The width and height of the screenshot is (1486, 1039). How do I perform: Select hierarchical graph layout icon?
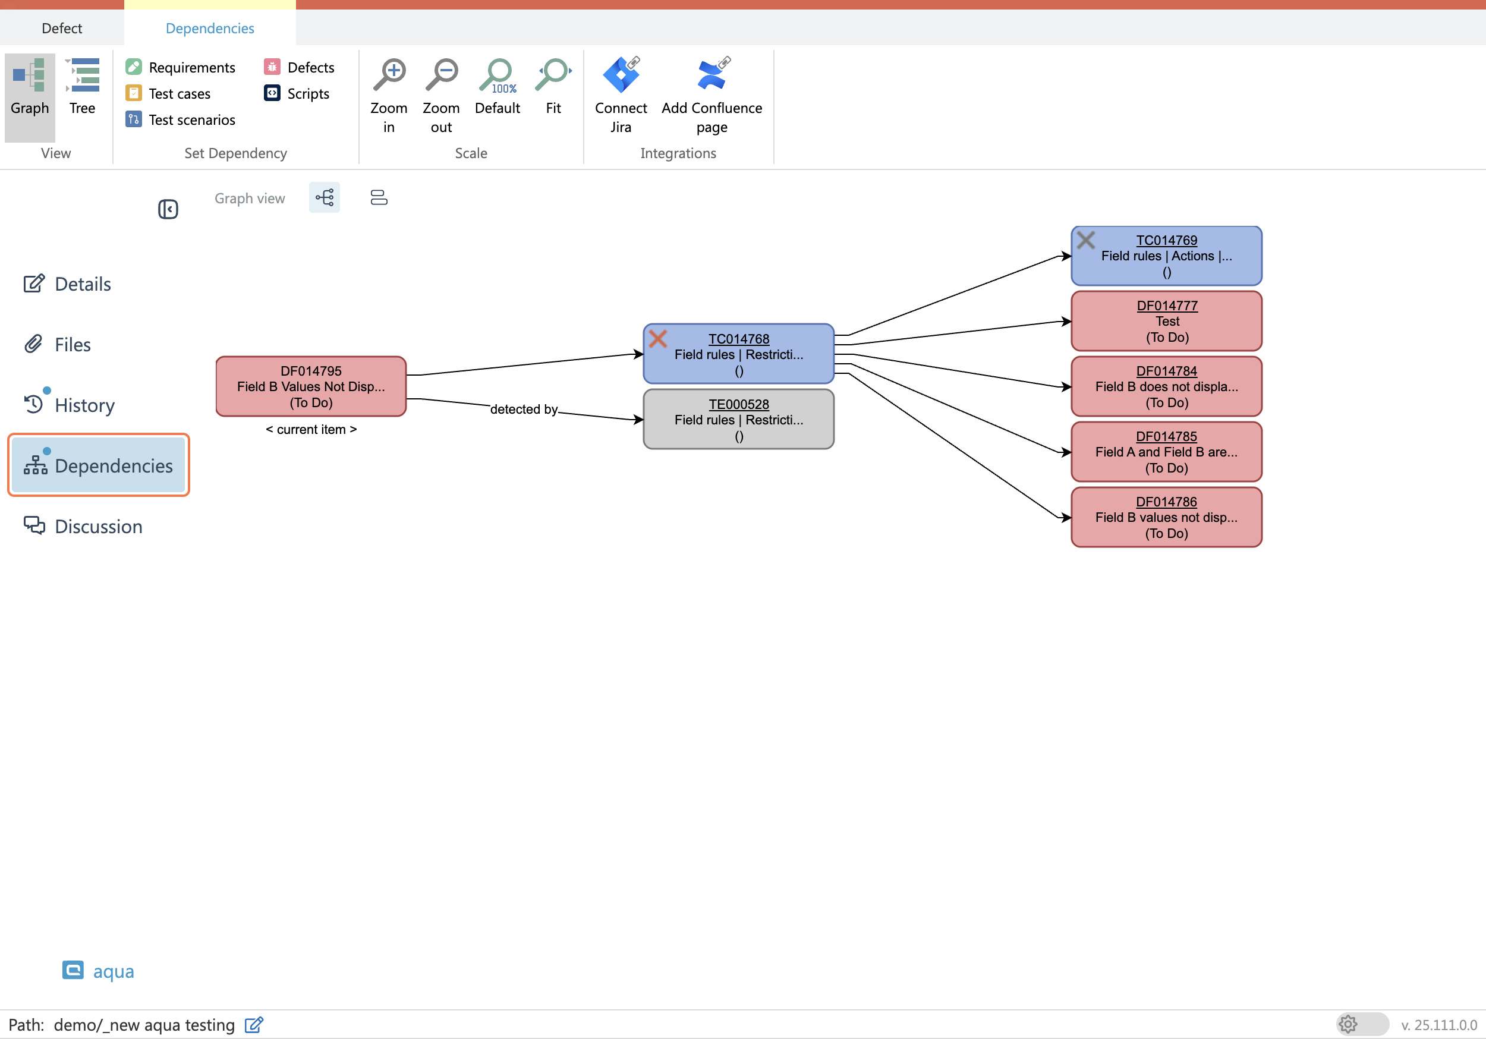pos(325,197)
